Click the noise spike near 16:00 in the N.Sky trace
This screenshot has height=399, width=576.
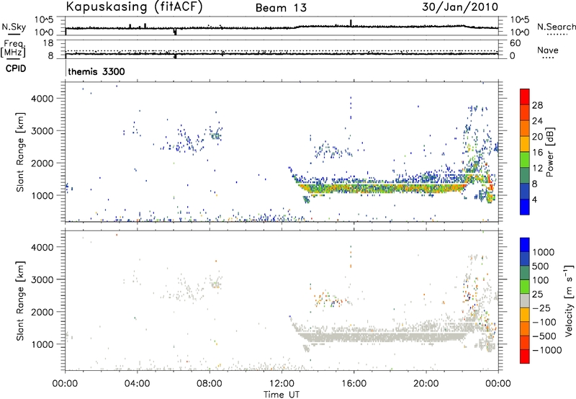351,23
